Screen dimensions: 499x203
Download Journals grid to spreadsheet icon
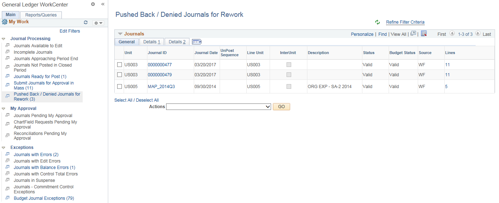424,34
